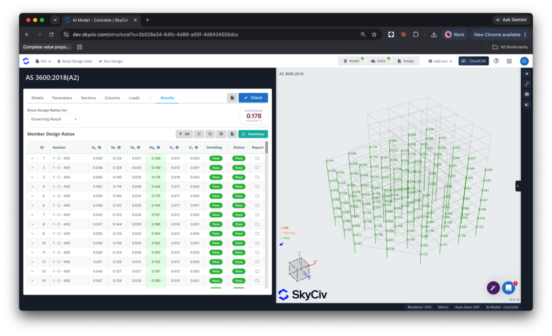This screenshot has width=552, height=336.
Task: Open the blue chat widget icon
Action: [x=508, y=288]
